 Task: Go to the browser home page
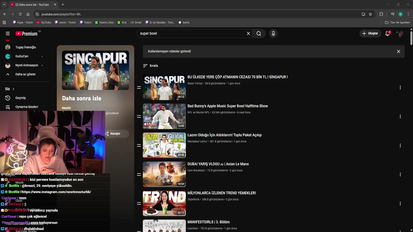28,14
